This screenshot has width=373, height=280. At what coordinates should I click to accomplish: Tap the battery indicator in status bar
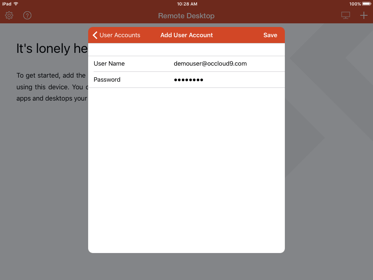tap(366, 4)
